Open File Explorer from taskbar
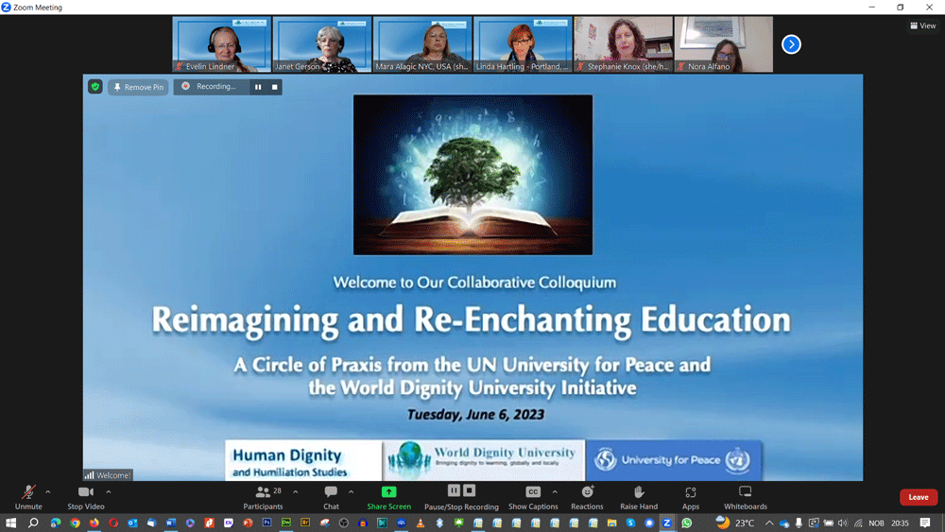 tap(611, 523)
